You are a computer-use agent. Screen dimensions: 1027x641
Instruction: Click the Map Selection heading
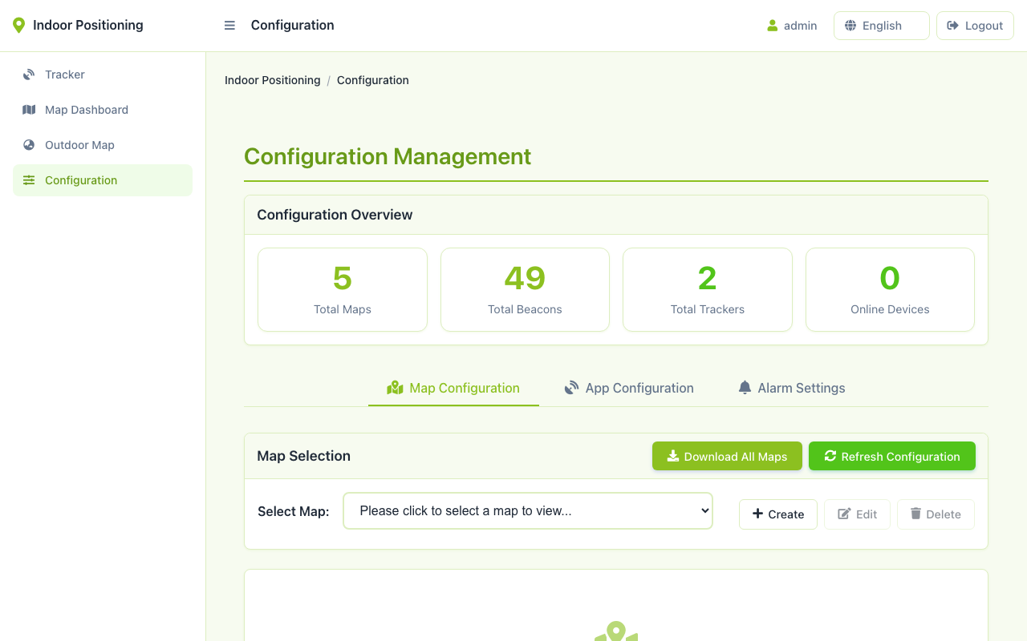point(303,456)
